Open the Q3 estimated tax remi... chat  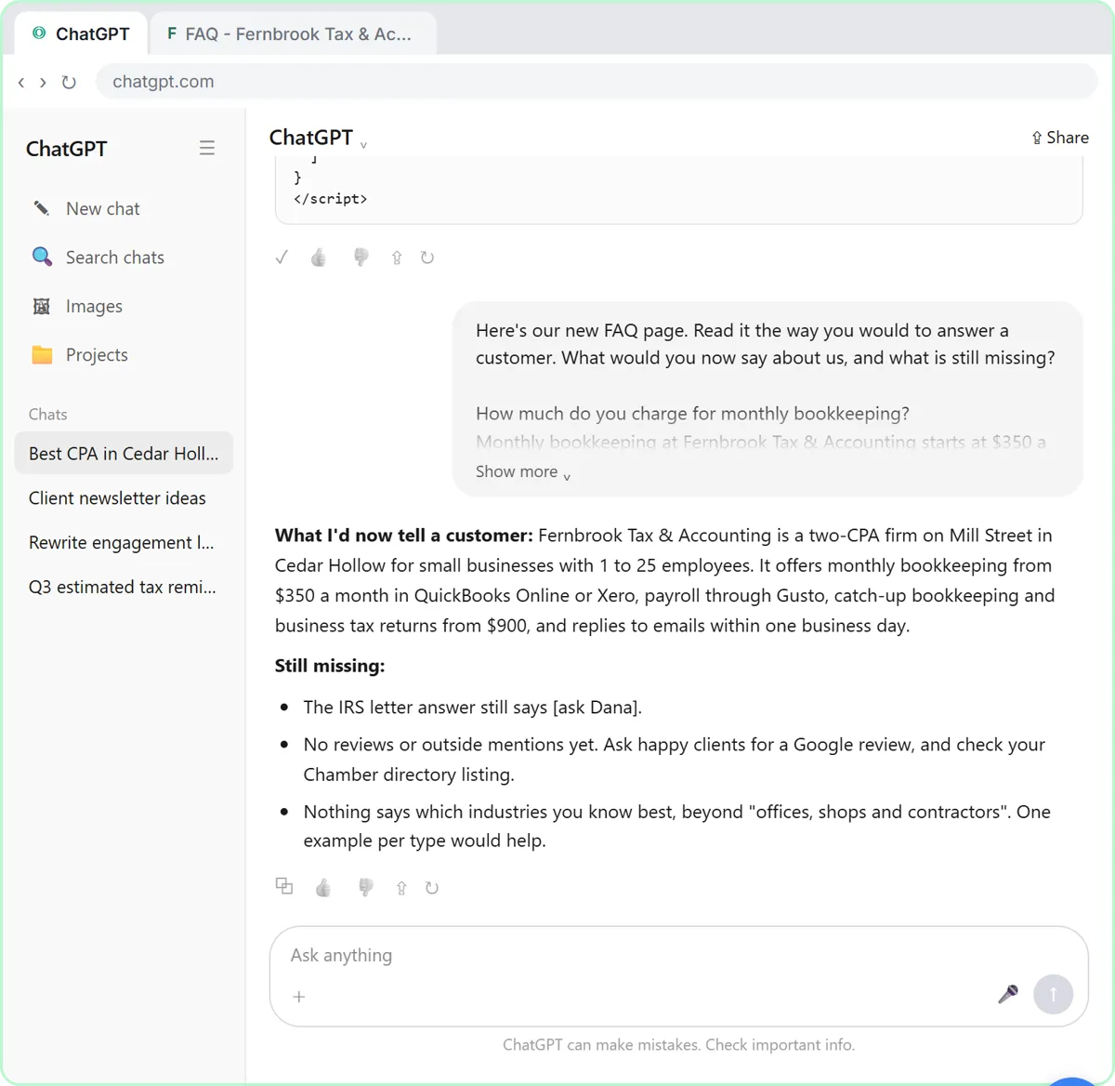[124, 588]
